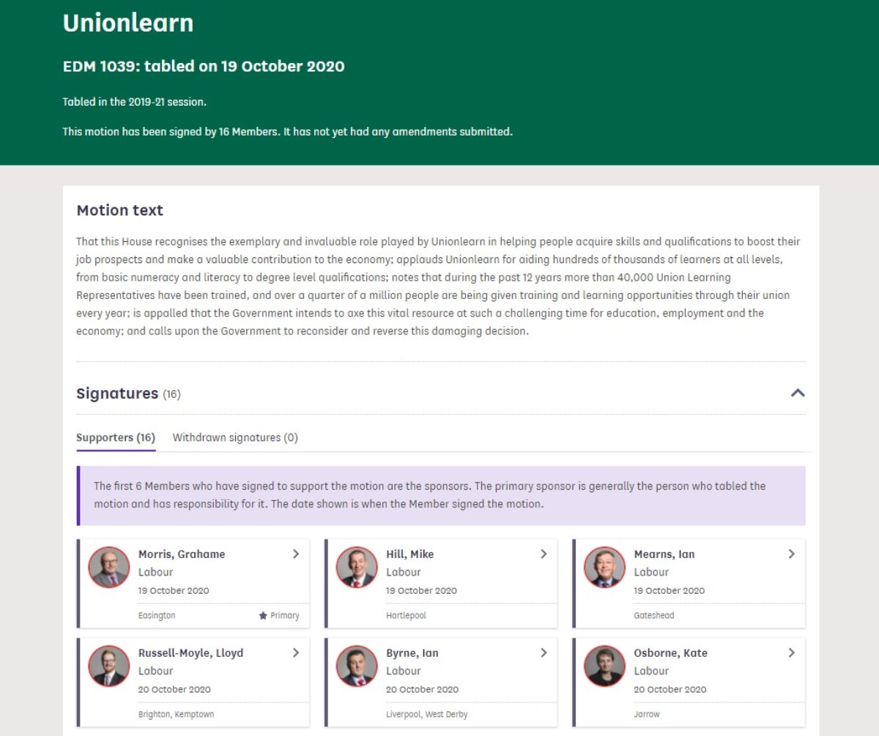Screen dimensions: 879x736
Task: Click Ian Mearns' profile picture
Action: [604, 567]
